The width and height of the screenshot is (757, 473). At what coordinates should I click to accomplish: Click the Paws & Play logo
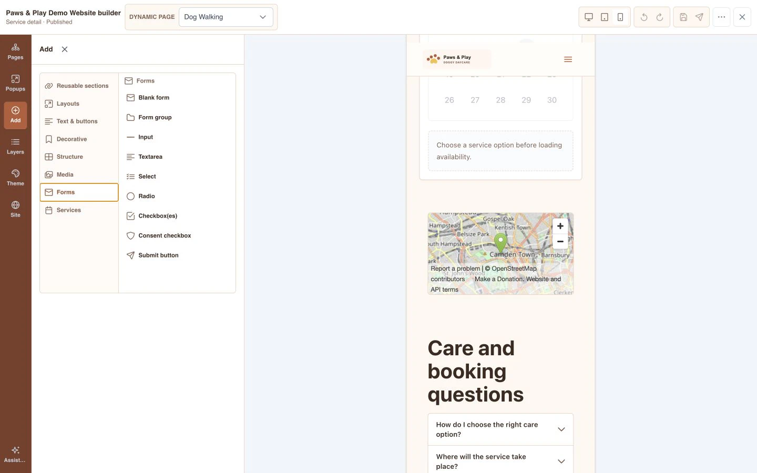coord(456,59)
